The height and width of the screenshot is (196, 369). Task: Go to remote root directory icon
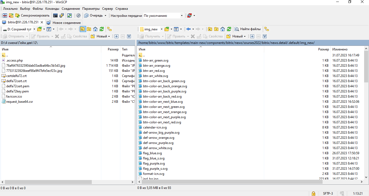tap(216, 29)
